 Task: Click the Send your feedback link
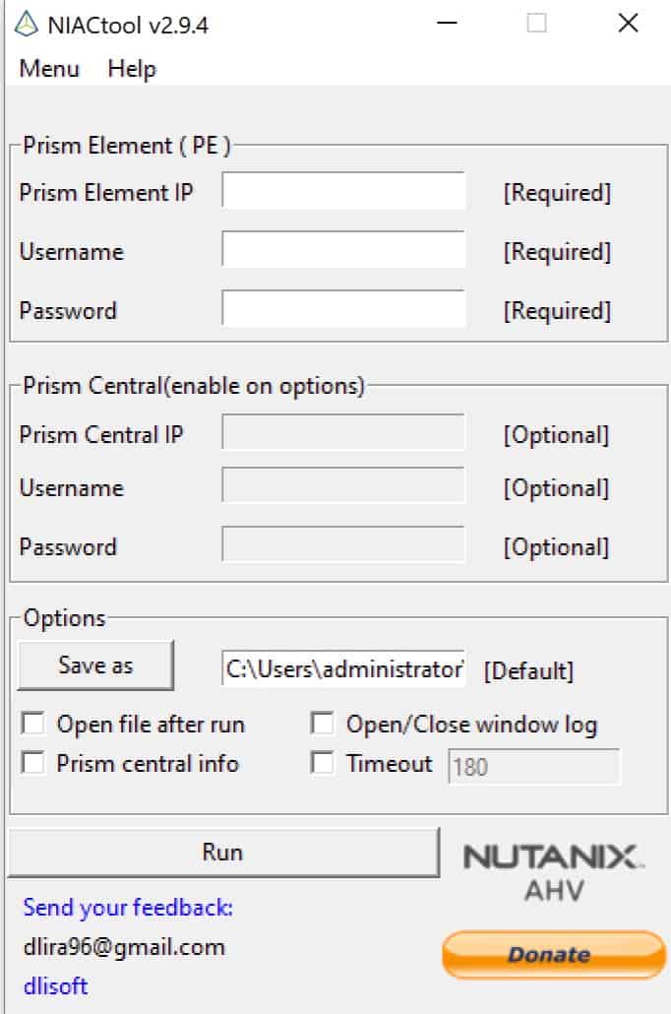(128, 908)
